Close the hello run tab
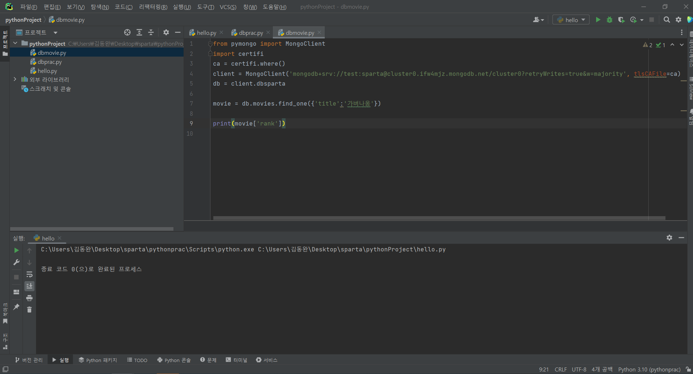The width and height of the screenshot is (693, 374). [x=60, y=238]
